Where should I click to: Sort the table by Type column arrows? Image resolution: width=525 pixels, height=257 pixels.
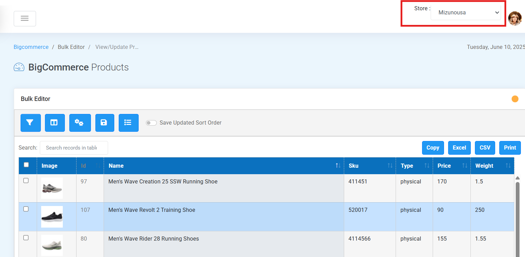tap(427, 166)
